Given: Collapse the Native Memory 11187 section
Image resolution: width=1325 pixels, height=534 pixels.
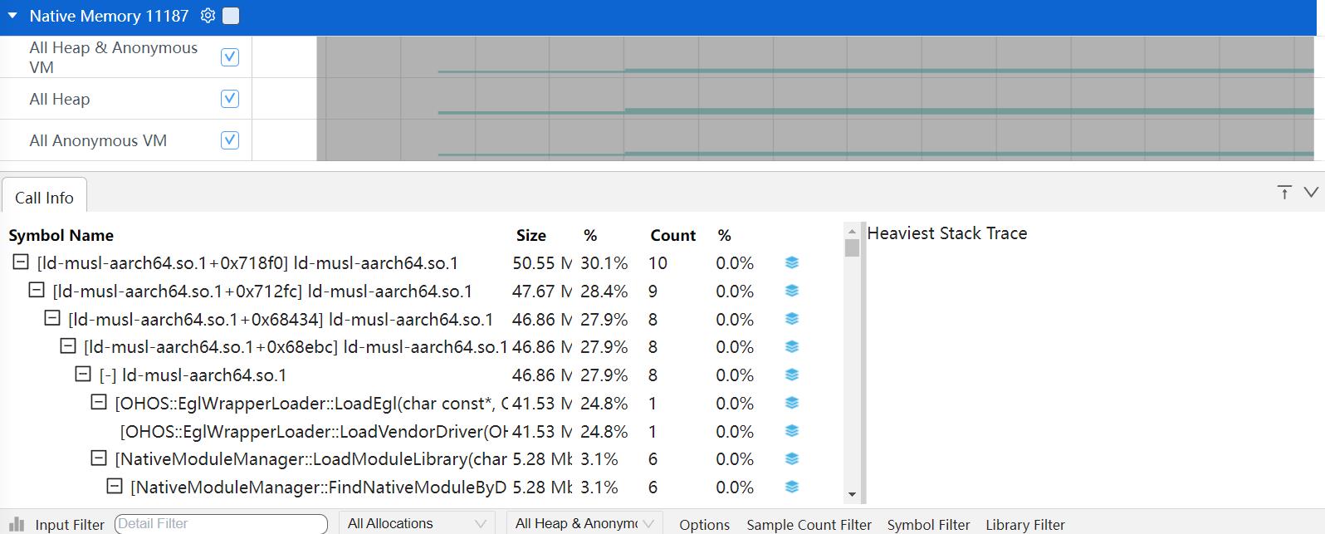Looking at the screenshot, I should [x=12, y=16].
